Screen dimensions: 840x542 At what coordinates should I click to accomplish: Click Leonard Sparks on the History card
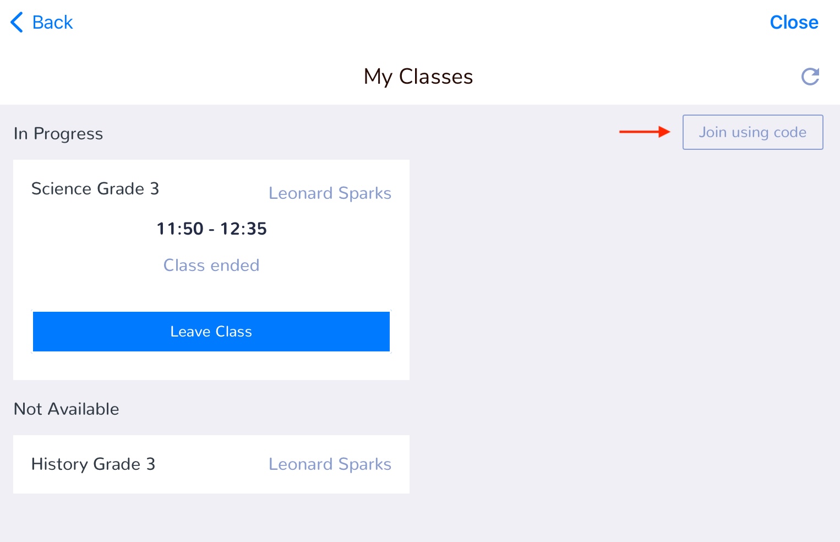tap(330, 464)
